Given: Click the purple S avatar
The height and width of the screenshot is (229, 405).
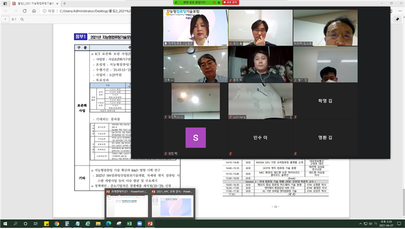Looking at the screenshot, I should coord(196,137).
